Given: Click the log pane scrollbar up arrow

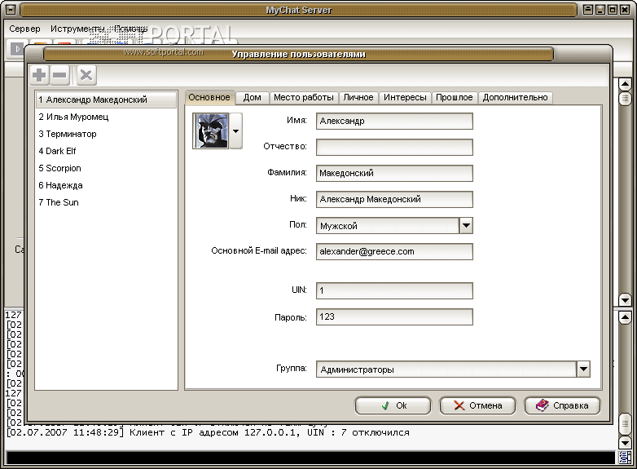Looking at the screenshot, I should pos(625,317).
